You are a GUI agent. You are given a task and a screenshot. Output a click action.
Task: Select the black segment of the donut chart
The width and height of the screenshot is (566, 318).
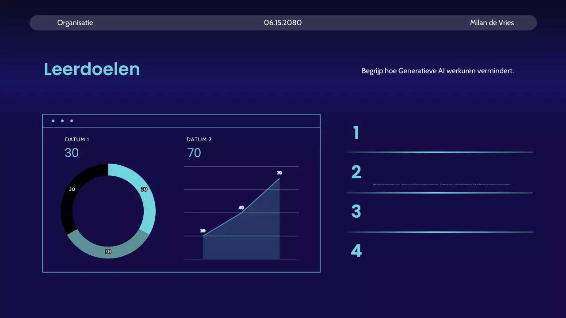click(73, 189)
